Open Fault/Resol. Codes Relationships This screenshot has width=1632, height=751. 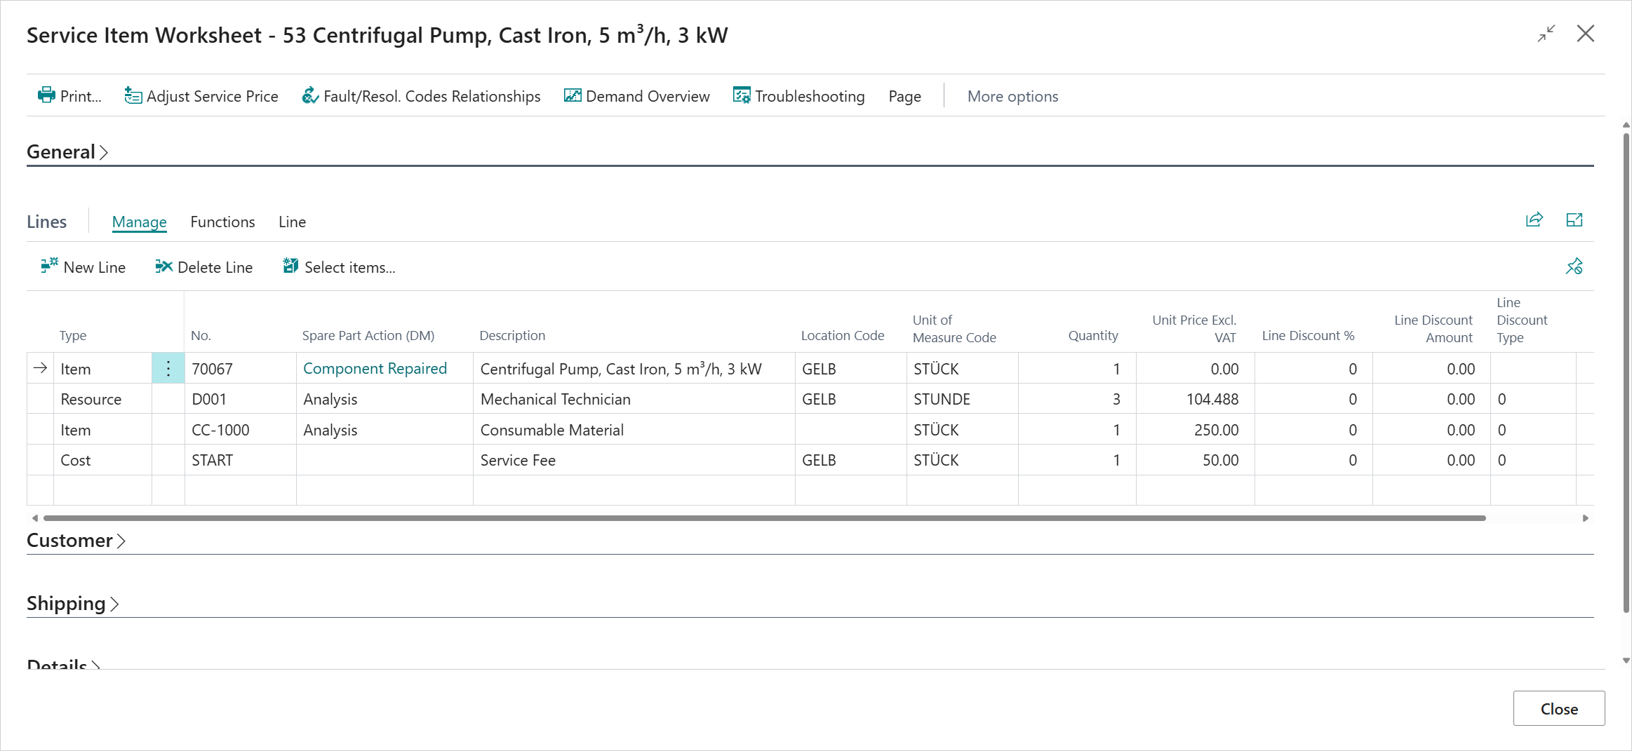pos(420,96)
